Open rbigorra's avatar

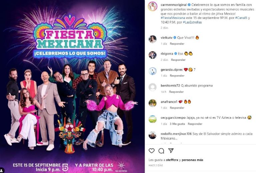point(152,55)
